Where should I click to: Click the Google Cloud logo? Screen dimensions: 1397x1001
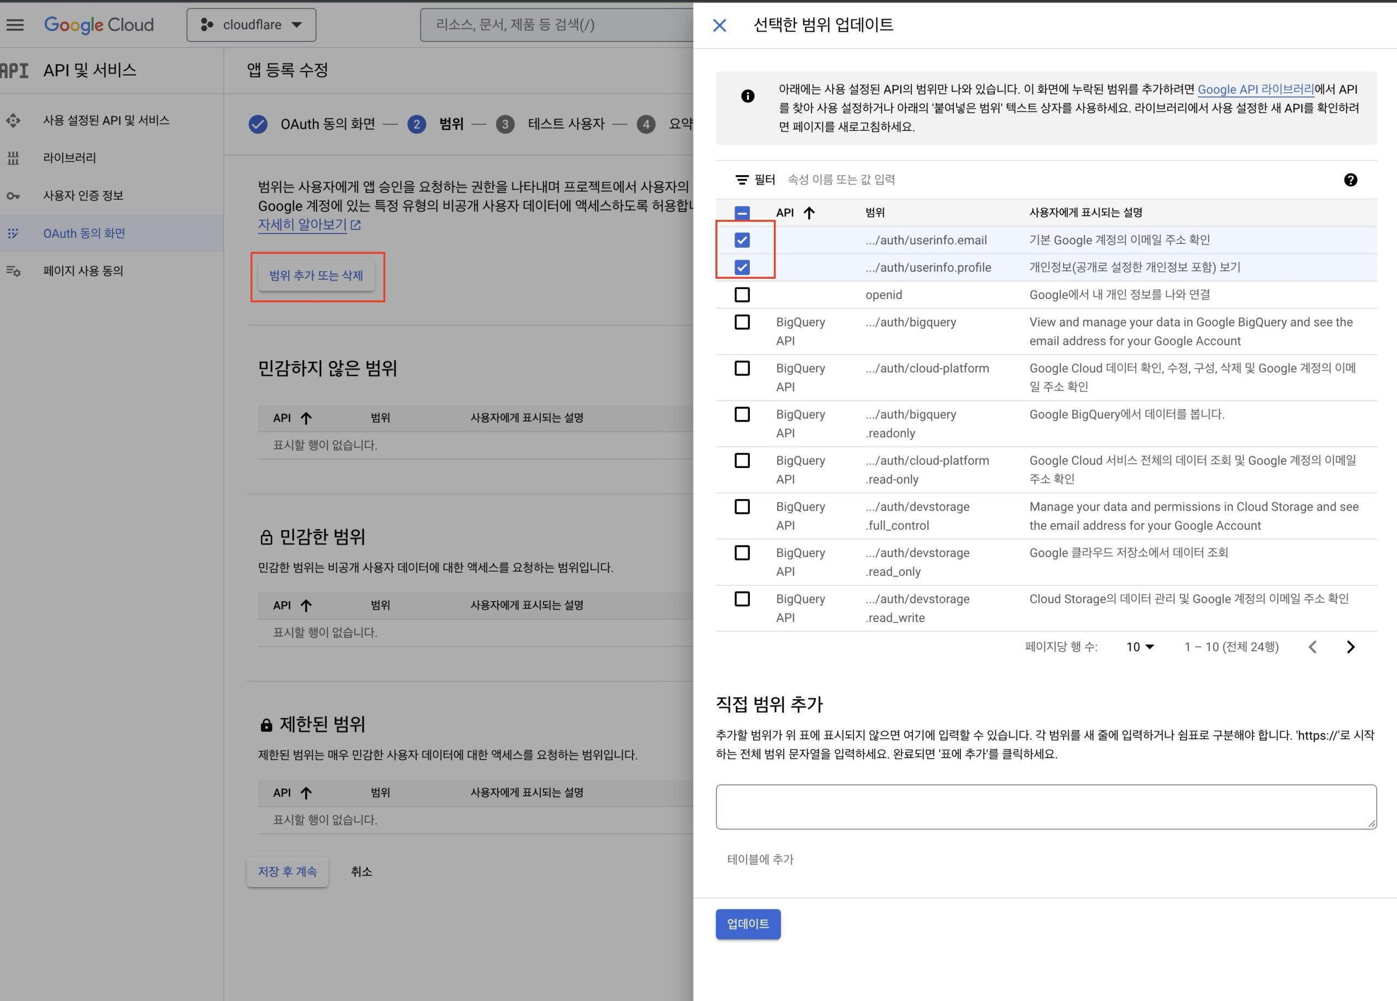tap(99, 25)
